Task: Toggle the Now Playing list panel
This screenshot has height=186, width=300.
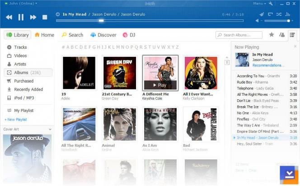Action: [292, 35]
